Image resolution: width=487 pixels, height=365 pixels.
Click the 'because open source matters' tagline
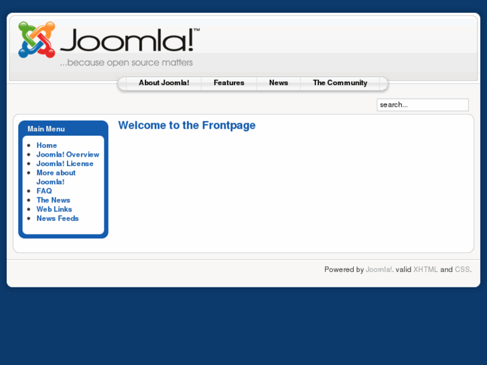click(127, 62)
